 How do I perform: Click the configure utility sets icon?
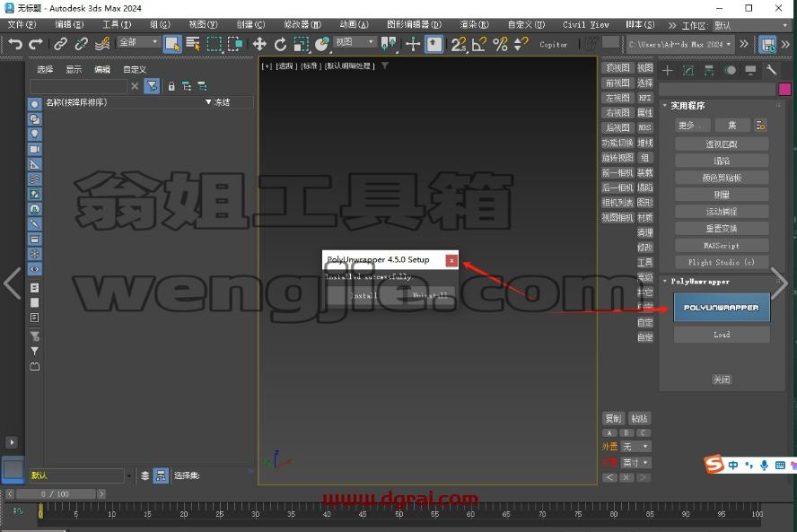pos(760,125)
